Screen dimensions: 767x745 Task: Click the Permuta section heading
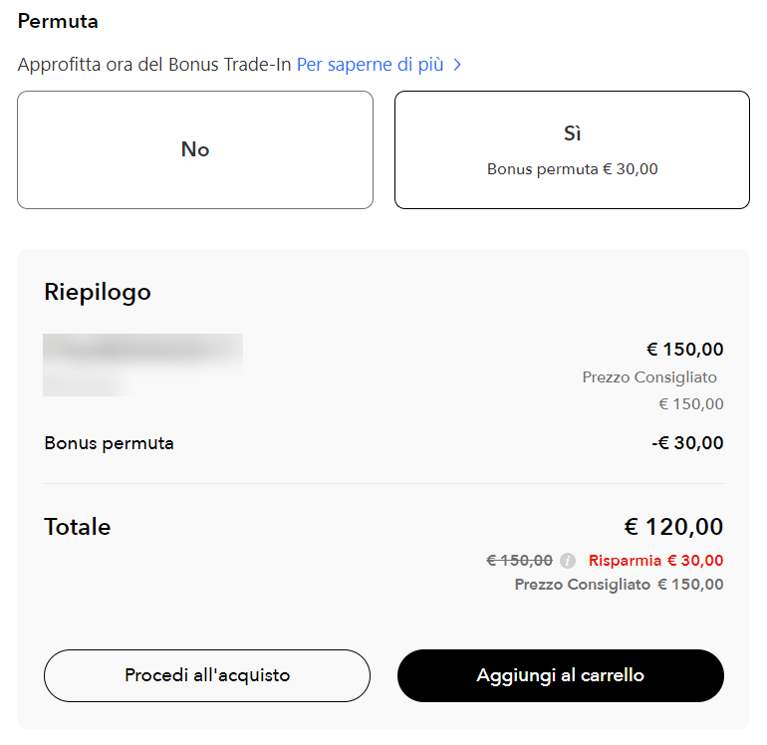pos(58,22)
